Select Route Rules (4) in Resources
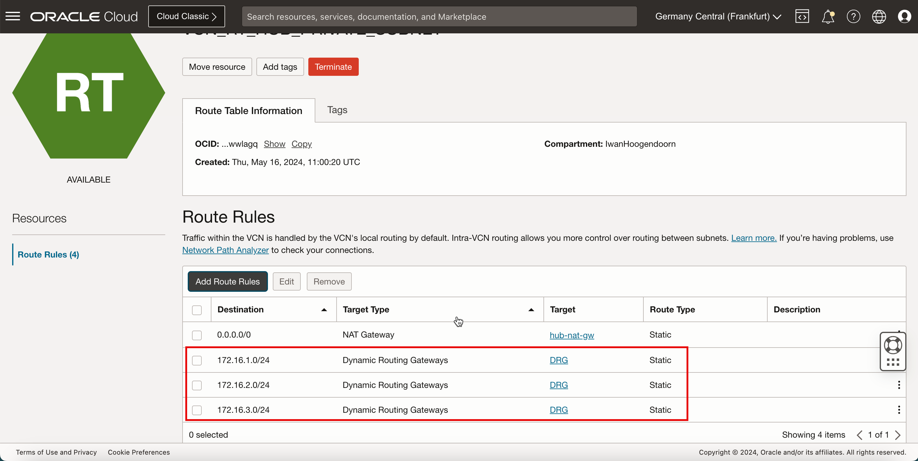 point(48,255)
